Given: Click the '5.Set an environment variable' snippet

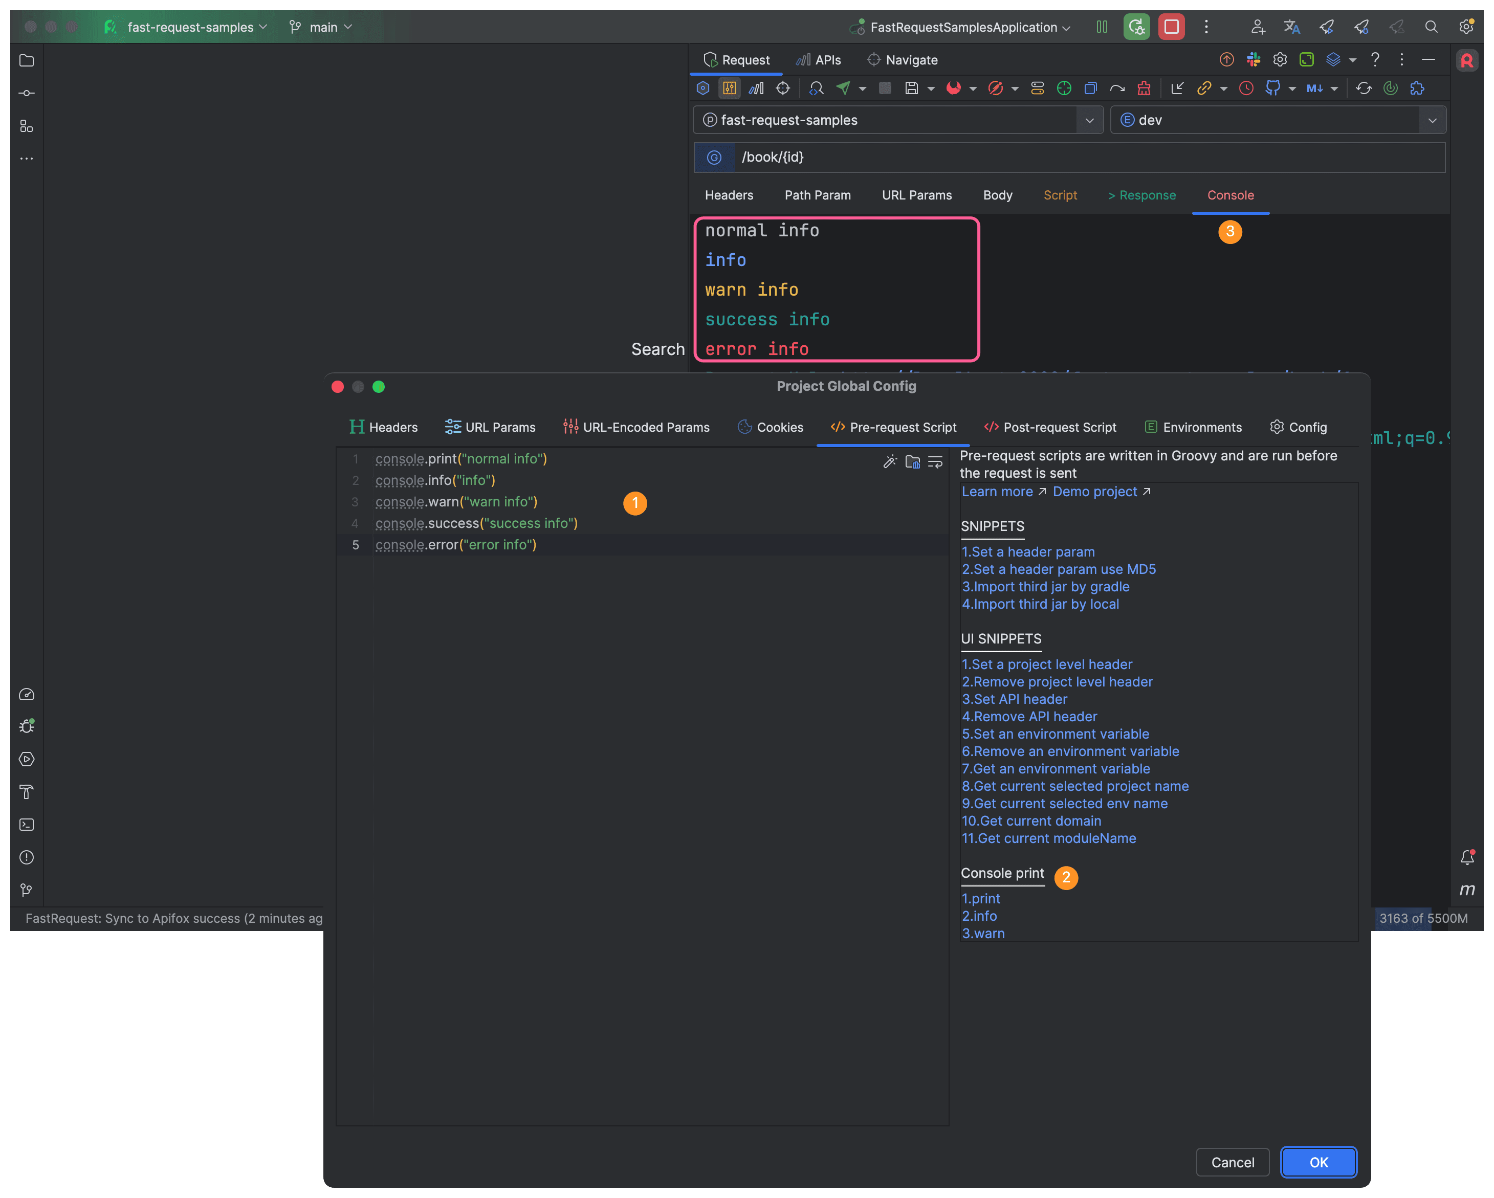Looking at the screenshot, I should pos(1054,734).
